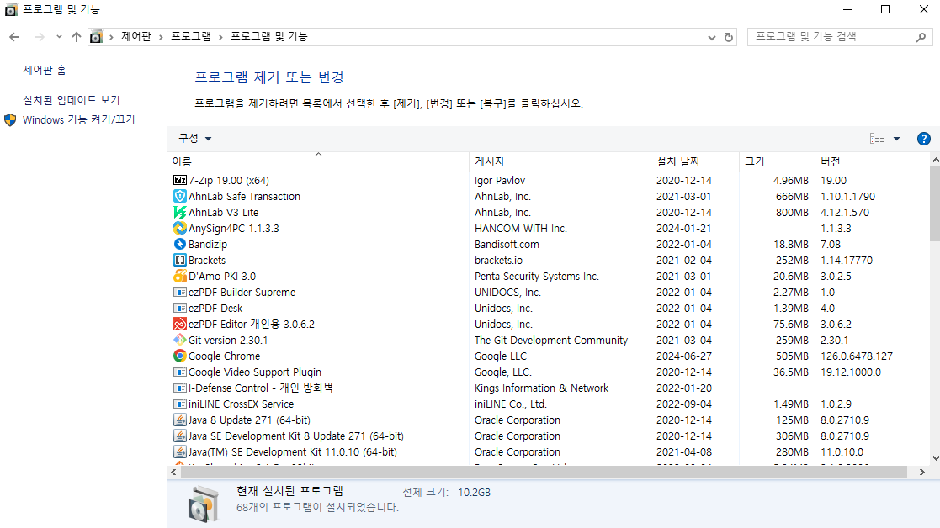Click publisher 'The Git Development Community'
The image size is (940, 528).
pyautogui.click(x=551, y=340)
